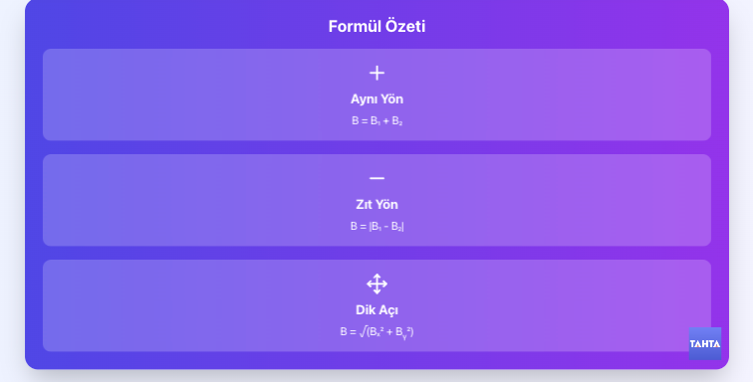Viewport: 753px width, 382px height.
Task: Click the Bₓ² term in the Dik Açı formula
Action: click(376, 332)
